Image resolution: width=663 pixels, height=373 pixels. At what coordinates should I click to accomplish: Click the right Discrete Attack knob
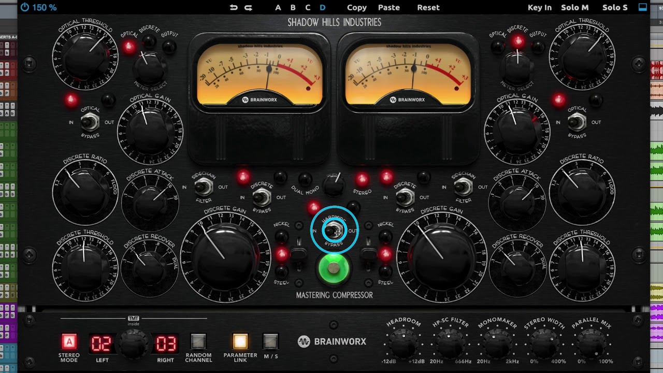[x=517, y=203]
